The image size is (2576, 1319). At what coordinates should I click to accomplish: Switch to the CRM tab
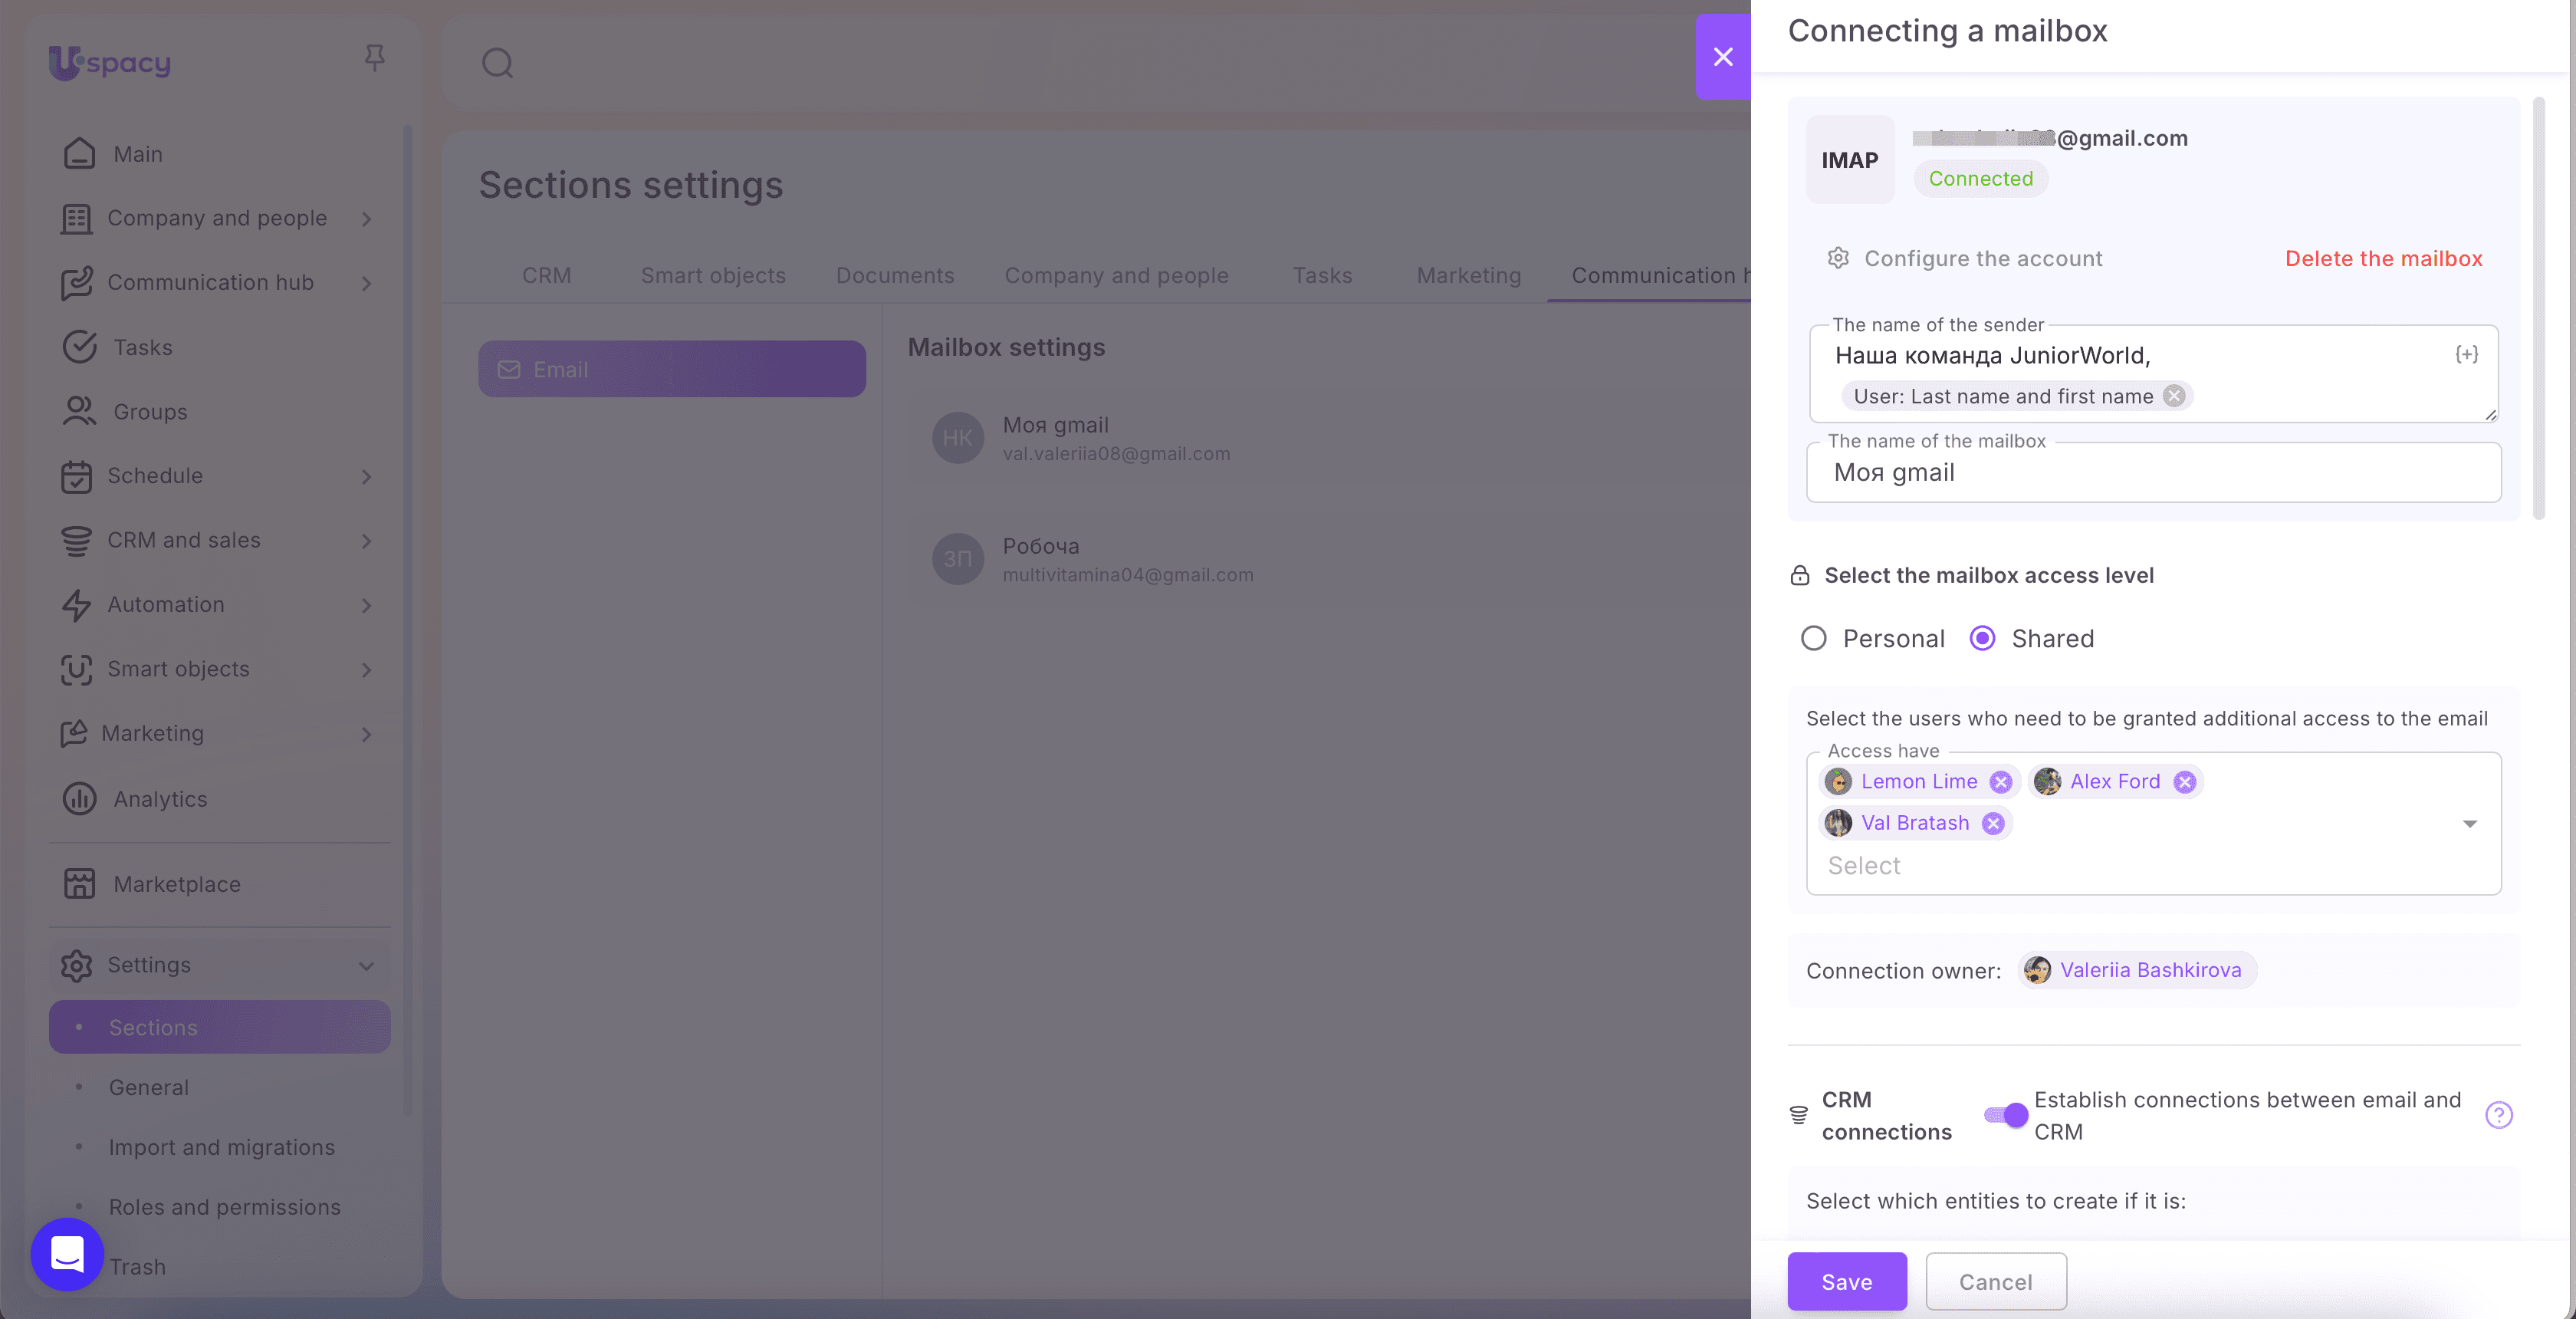click(546, 275)
